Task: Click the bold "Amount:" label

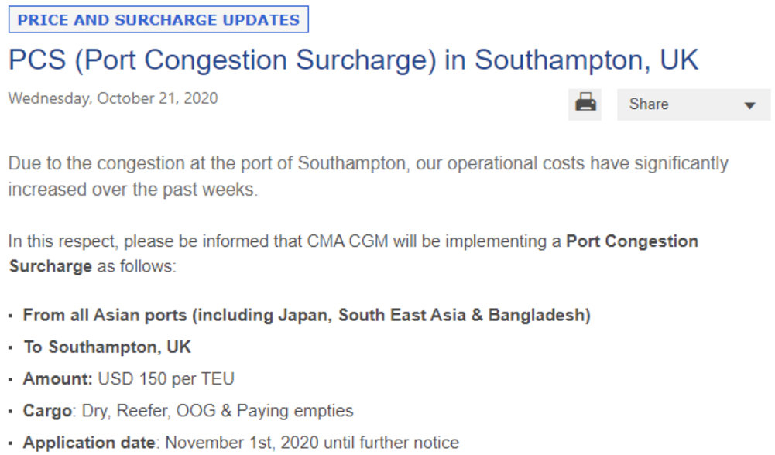Action: point(58,379)
